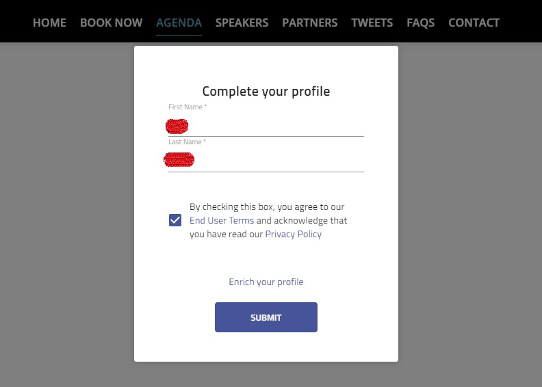Click the Last Name field label
Screen dimensions: 542x387
187,142
